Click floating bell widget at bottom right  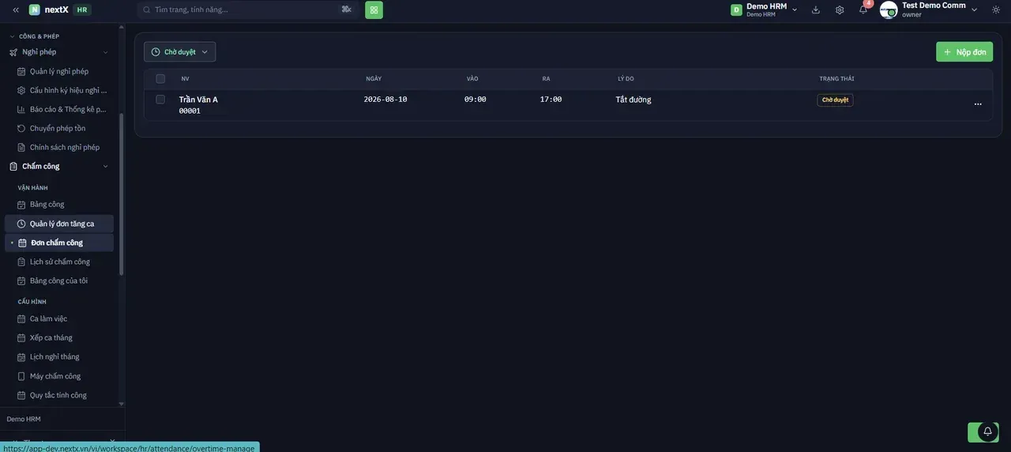click(x=987, y=431)
